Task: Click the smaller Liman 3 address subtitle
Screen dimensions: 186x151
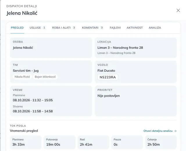Action: coord(116,53)
